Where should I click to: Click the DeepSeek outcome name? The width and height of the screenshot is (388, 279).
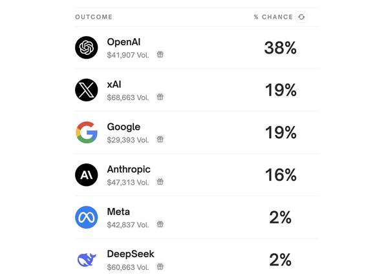click(x=131, y=254)
